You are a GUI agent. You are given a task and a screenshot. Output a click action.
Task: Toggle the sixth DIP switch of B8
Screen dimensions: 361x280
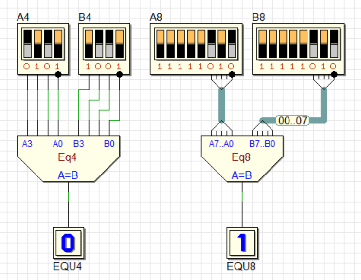coord(314,44)
